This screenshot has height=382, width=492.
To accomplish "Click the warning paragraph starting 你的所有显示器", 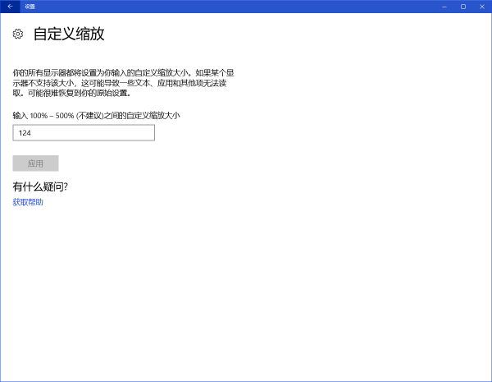I will pos(123,83).
